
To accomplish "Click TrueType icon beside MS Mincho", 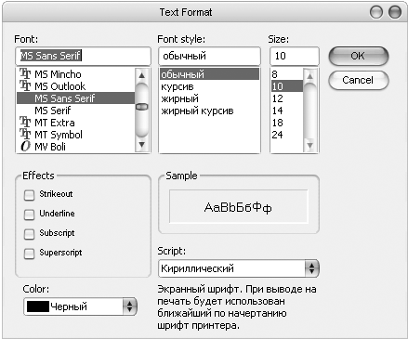I will tap(25, 73).
